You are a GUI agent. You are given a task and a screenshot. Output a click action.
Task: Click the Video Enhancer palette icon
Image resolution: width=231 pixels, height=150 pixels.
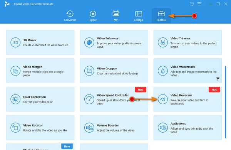[x=89, y=42]
